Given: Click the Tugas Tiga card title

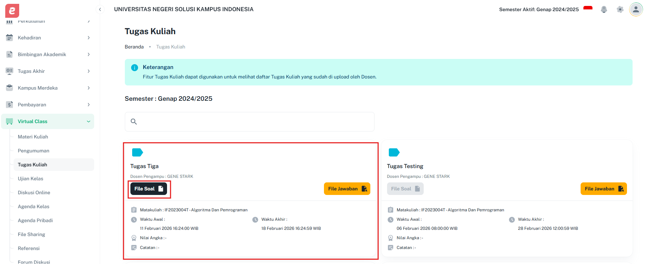Looking at the screenshot, I should (144, 166).
